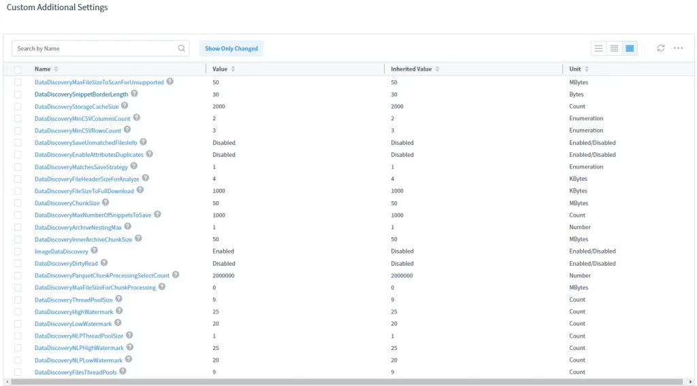Click the Search by Name field
The image size is (697, 386).
101,48
